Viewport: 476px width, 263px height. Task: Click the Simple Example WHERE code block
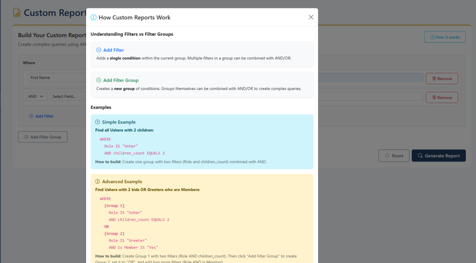pyautogui.click(x=132, y=146)
